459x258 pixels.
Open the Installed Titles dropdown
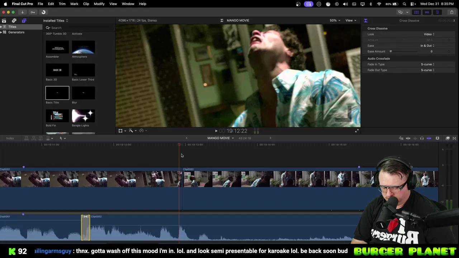(56, 20)
